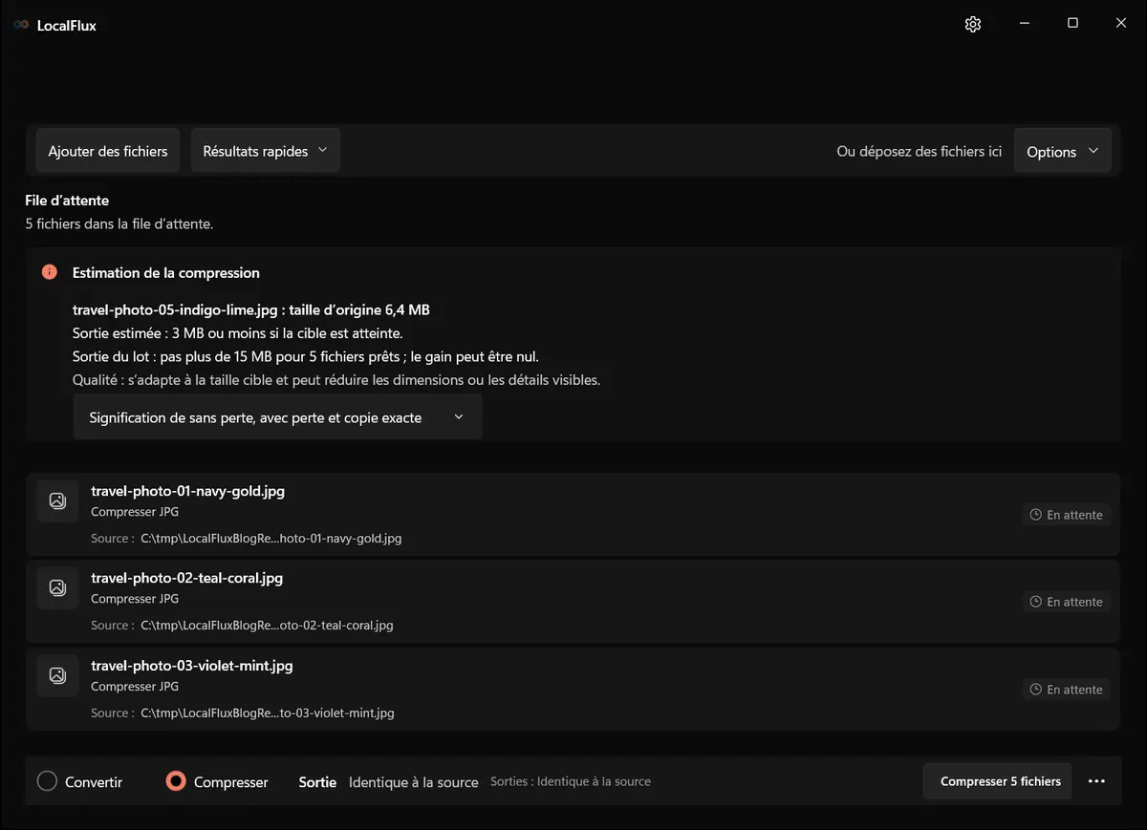Expand the Options dropdown
1147x830 pixels.
pyautogui.click(x=1062, y=151)
